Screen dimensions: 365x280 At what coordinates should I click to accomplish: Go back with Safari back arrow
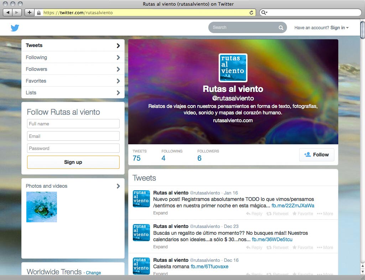tap(8, 12)
